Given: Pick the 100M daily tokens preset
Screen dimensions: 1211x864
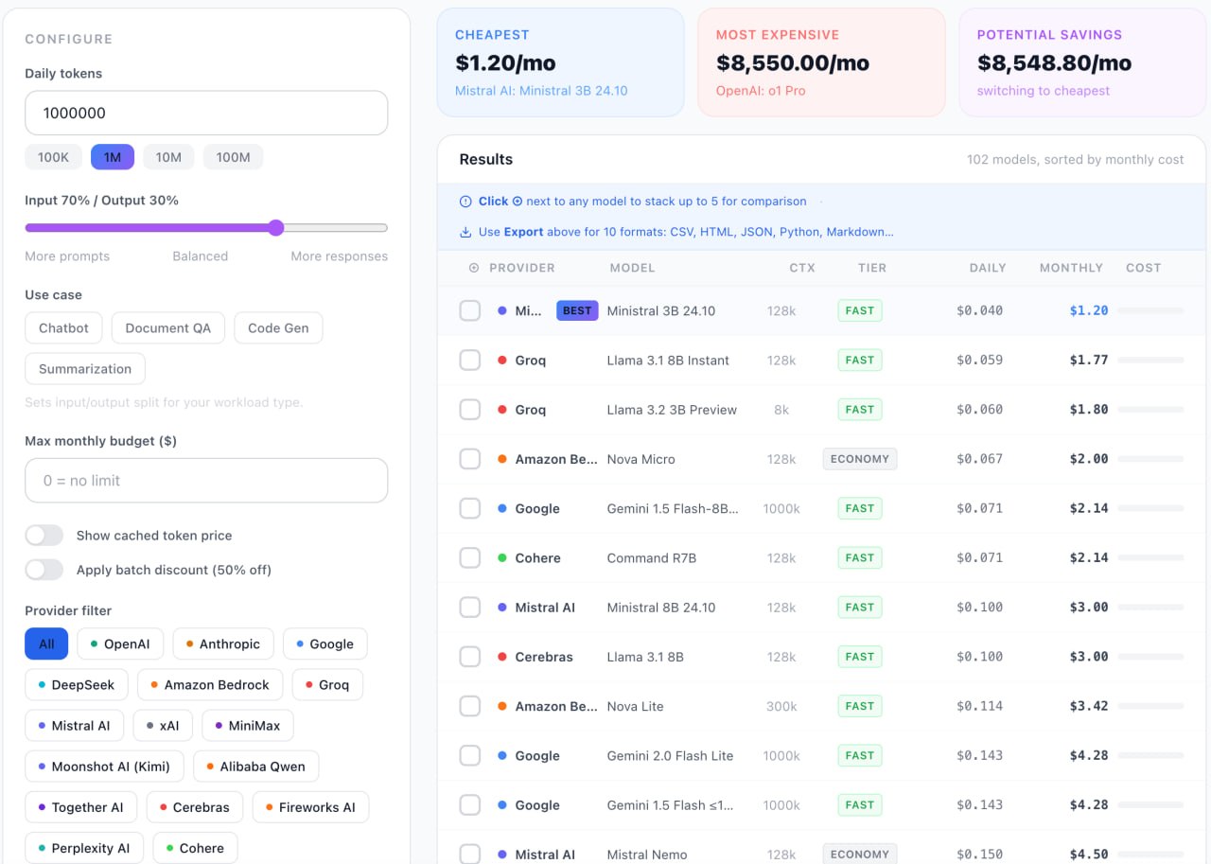Looking at the screenshot, I should tap(233, 157).
